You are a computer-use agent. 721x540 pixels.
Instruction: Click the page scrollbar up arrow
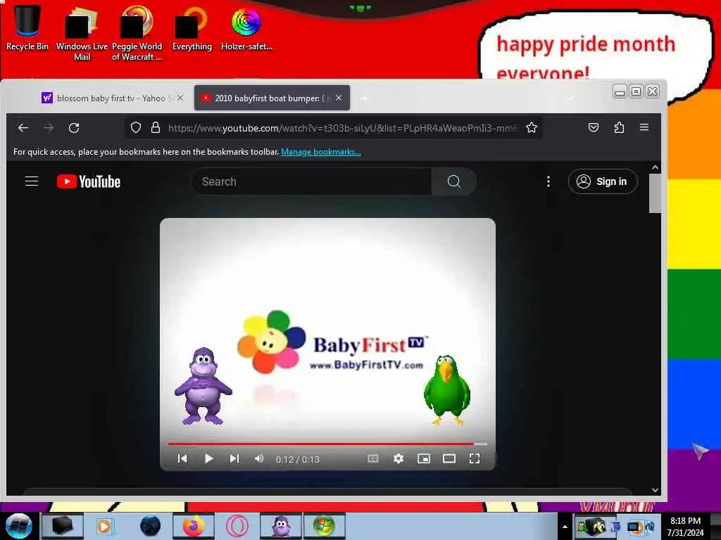[655, 167]
